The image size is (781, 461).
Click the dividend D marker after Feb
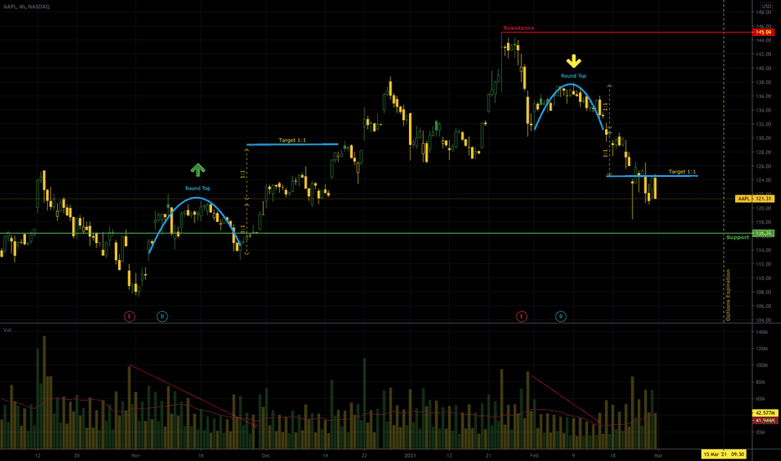(x=561, y=316)
